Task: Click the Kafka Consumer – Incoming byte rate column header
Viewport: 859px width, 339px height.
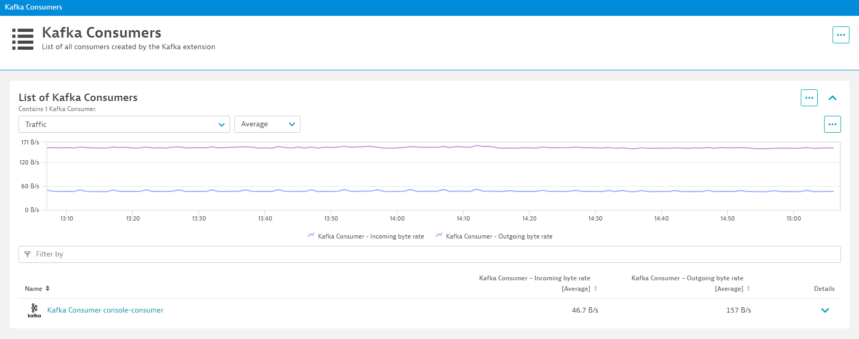Action: pos(535,283)
